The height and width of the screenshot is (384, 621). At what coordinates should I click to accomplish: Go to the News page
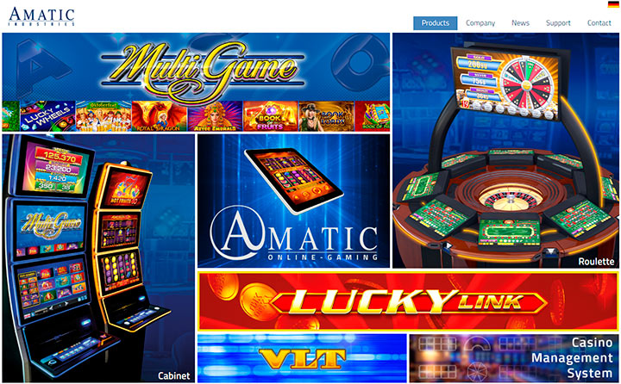pyautogui.click(x=520, y=23)
